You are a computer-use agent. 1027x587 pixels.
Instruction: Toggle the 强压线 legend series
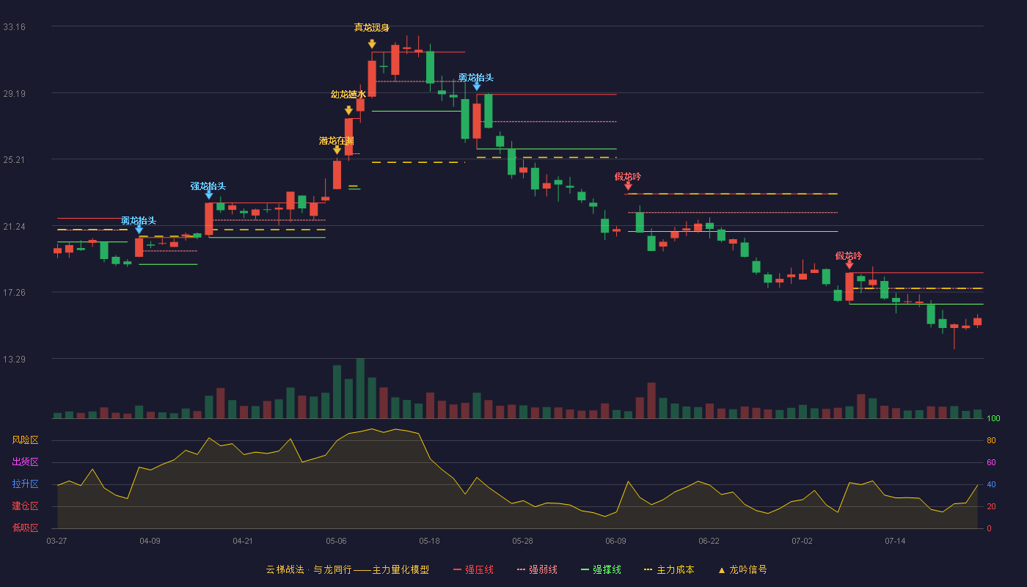[473, 569]
